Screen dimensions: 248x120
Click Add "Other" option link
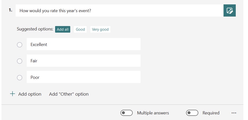tap(69, 94)
